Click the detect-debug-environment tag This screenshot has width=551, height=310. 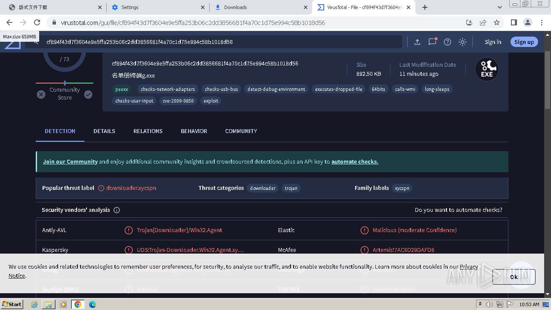[276, 89]
